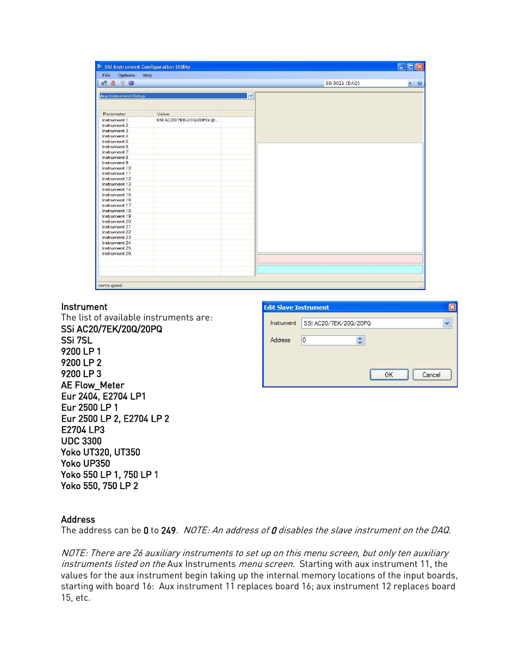Viewport: 519px width, 672px height.
Task: Click the red stop toolbar icon
Action: (x=113, y=83)
